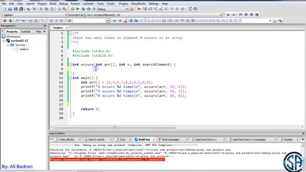Screen dimensions: 306x172
Task: Click the pause Break debugger icon
Action: (177, 9)
